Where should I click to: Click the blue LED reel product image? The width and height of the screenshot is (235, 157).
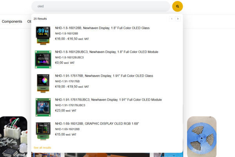202,137
